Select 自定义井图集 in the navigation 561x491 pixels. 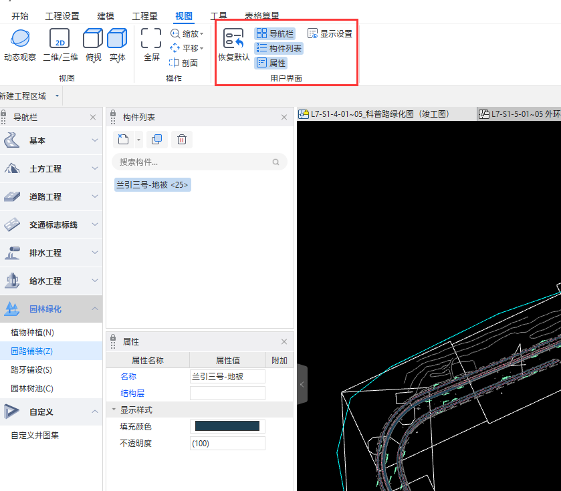tap(51, 436)
